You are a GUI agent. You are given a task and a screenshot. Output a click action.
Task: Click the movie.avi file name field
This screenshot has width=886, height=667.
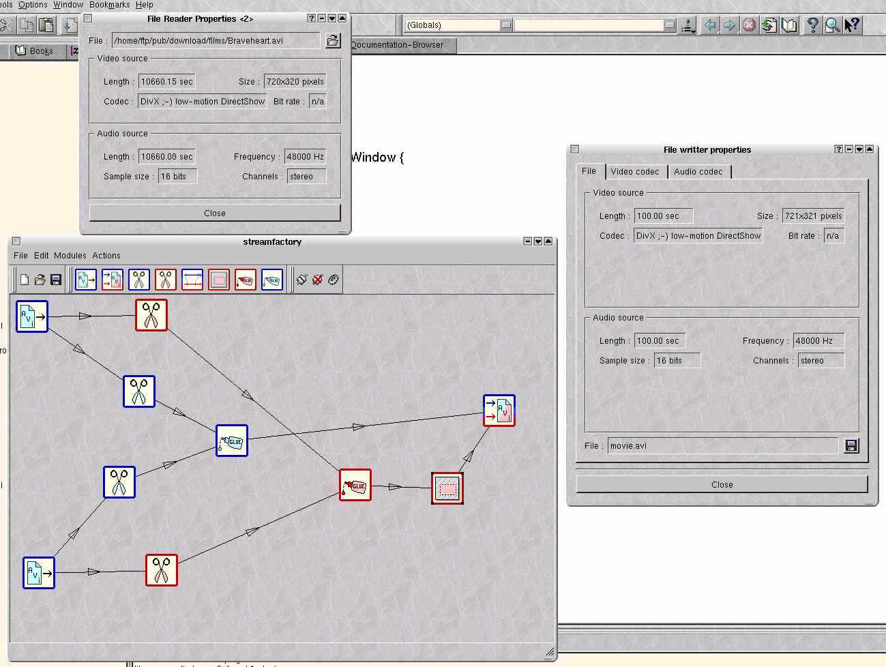[722, 446]
